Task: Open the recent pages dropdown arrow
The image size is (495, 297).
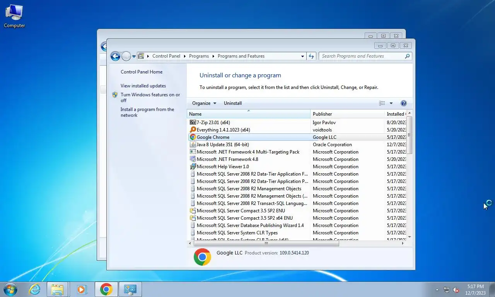Action: pos(134,56)
